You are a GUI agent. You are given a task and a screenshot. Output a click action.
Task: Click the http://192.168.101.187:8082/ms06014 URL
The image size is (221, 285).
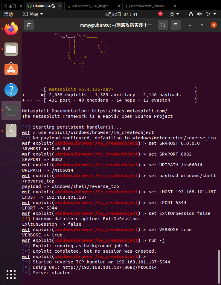(109, 267)
